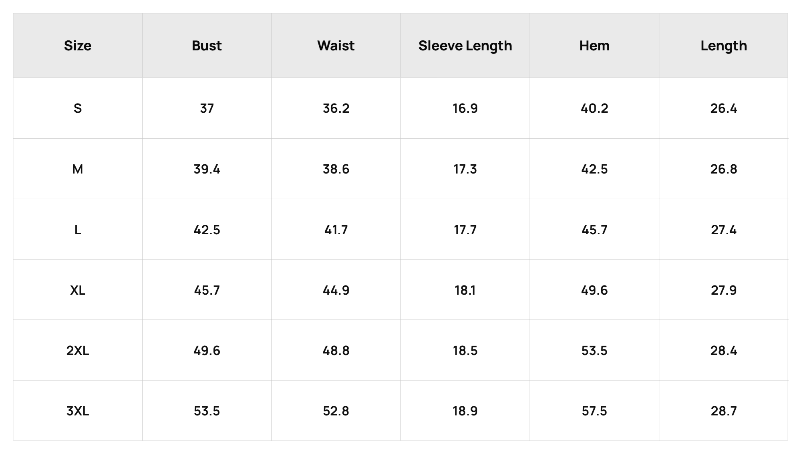This screenshot has height=453, width=801.
Task: Select the Length column header
Action: (x=724, y=46)
